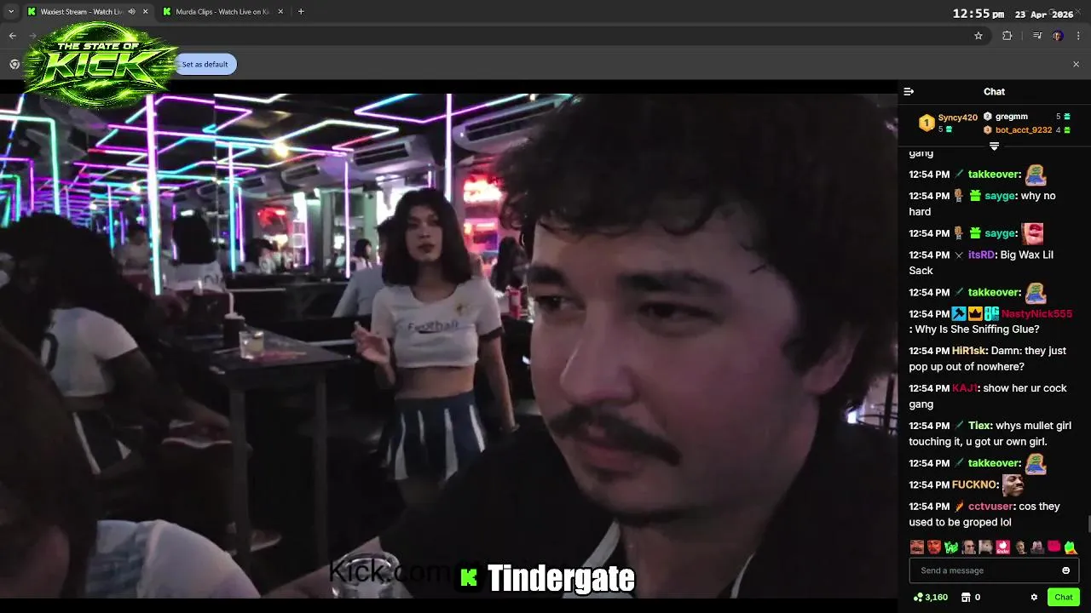Open bot_acct_9232's leaderboard profile

click(1024, 130)
